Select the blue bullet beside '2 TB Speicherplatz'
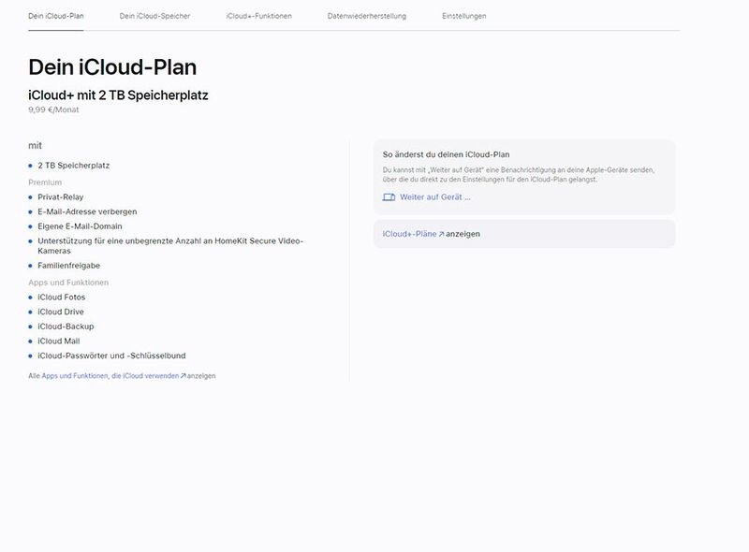Viewport: 749px width, 552px height. 30,165
